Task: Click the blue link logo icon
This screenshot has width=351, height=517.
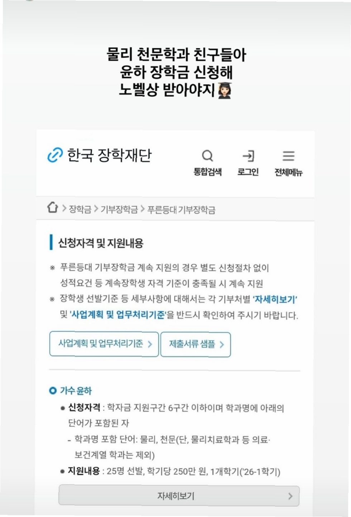Action: pyautogui.click(x=55, y=155)
